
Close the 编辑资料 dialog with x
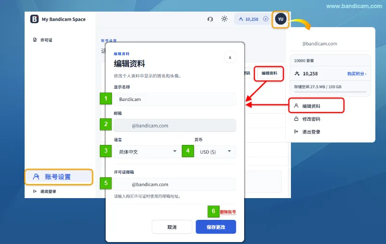click(x=230, y=57)
